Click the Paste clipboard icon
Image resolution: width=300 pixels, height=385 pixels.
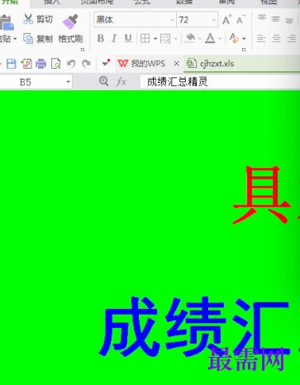(x=7, y=22)
